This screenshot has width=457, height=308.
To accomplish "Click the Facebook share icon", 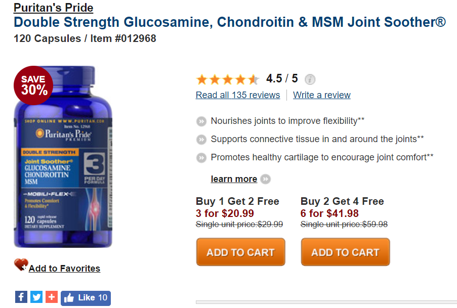I will [x=21, y=297].
